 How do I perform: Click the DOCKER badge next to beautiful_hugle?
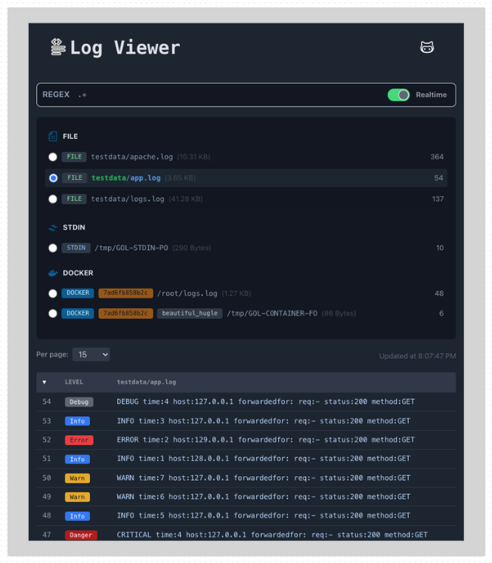coord(78,314)
